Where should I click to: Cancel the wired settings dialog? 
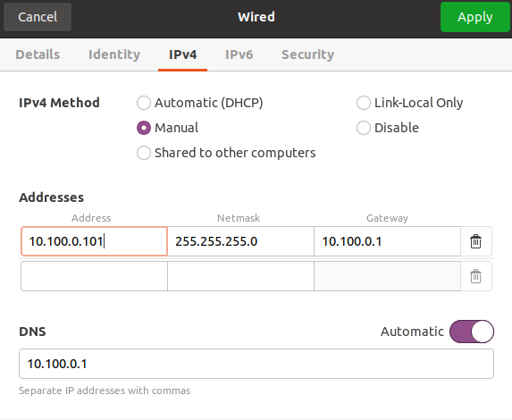click(x=38, y=17)
